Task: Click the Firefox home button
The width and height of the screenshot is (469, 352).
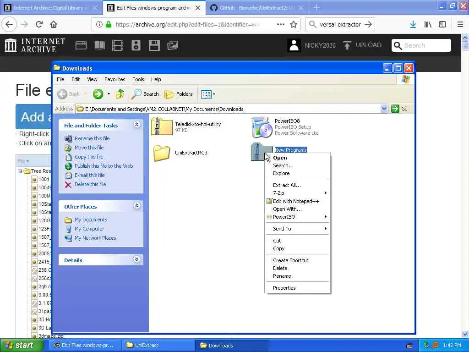Action: click(x=54, y=25)
